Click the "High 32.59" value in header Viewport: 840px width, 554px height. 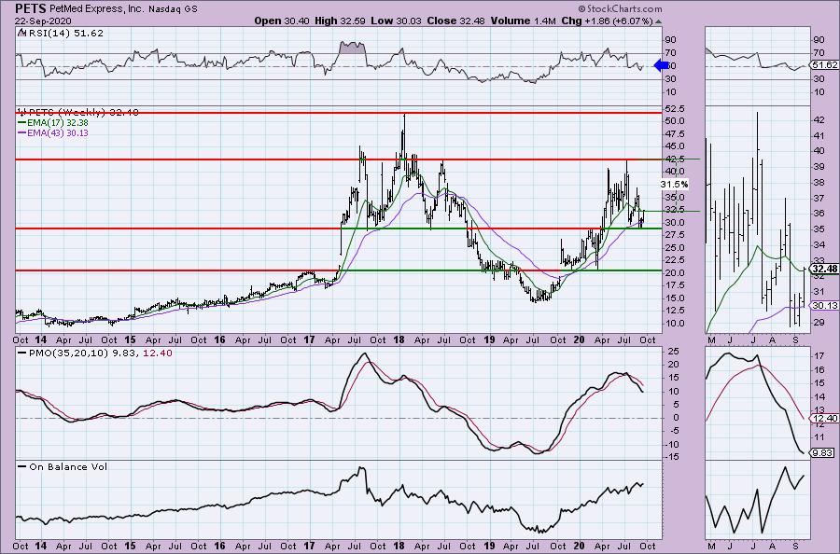pos(341,21)
